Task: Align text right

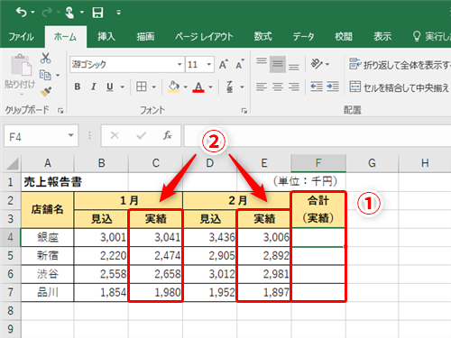Action: (x=294, y=87)
